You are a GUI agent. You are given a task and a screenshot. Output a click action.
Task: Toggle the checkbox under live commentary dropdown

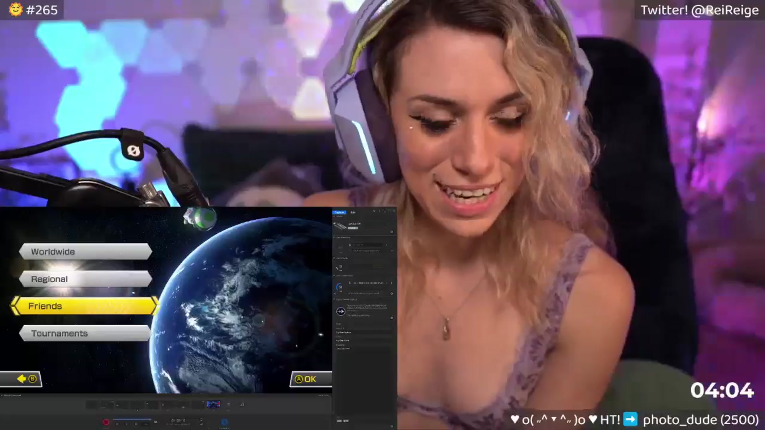349,293
